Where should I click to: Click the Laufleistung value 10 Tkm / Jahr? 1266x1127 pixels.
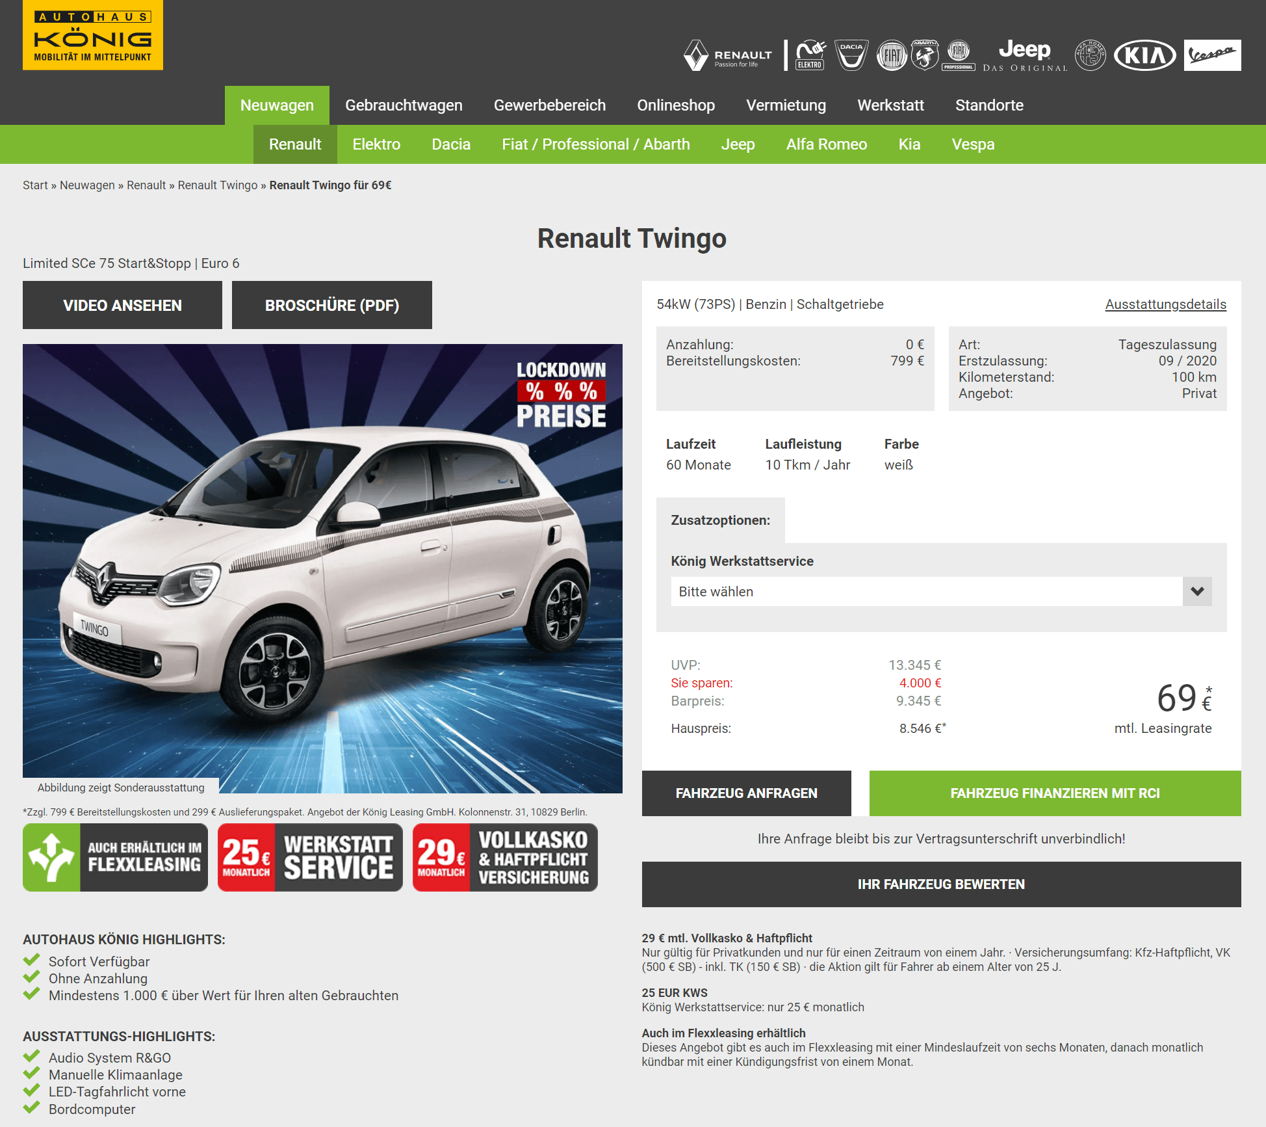point(808,465)
